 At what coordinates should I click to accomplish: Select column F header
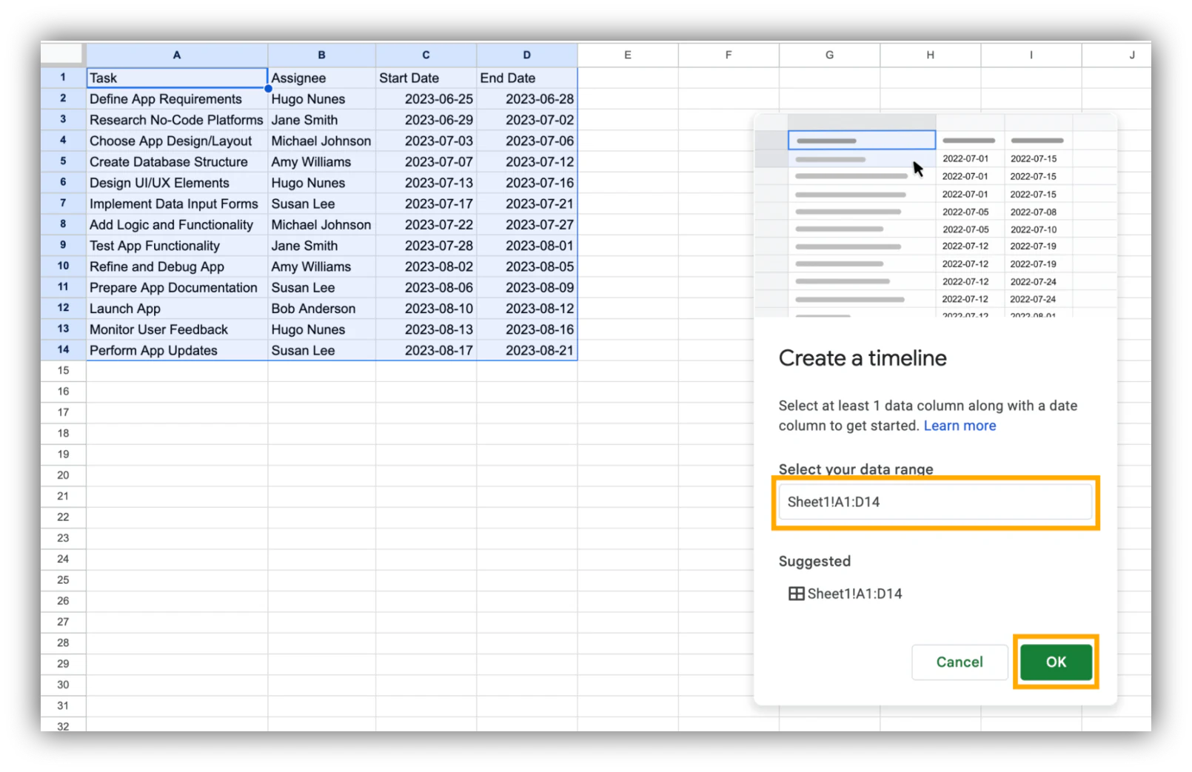click(729, 55)
